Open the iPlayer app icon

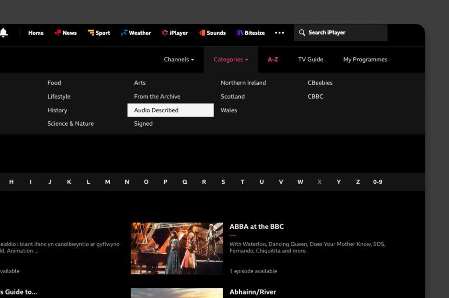[164, 32]
